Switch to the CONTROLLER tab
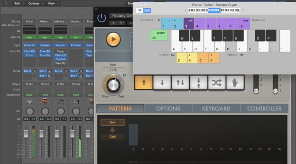 (x=264, y=108)
